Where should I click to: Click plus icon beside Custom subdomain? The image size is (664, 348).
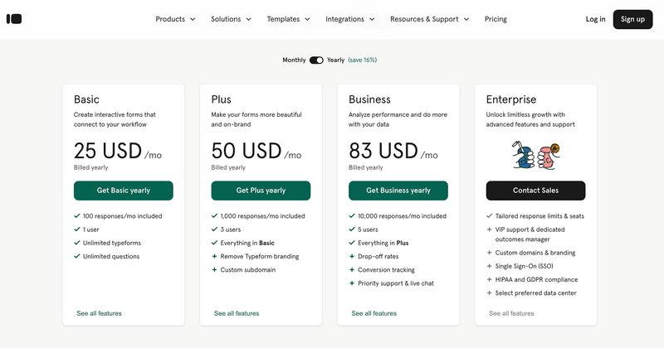point(214,270)
